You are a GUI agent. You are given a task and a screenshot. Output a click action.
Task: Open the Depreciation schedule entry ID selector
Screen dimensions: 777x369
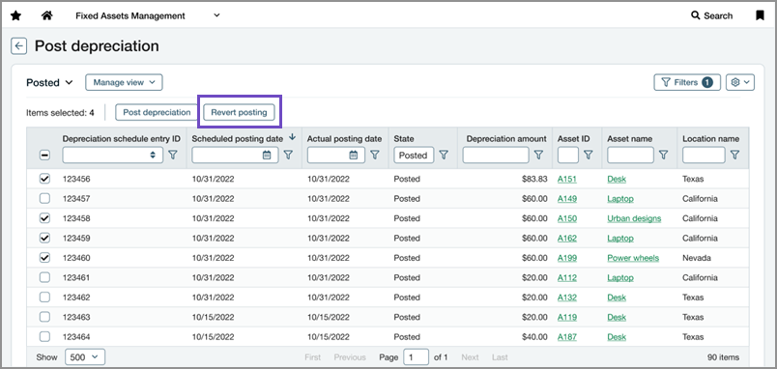(x=112, y=155)
